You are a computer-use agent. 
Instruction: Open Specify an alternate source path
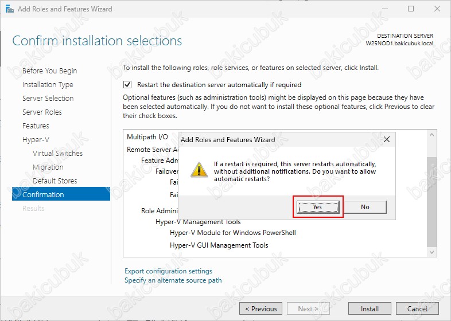click(x=173, y=280)
